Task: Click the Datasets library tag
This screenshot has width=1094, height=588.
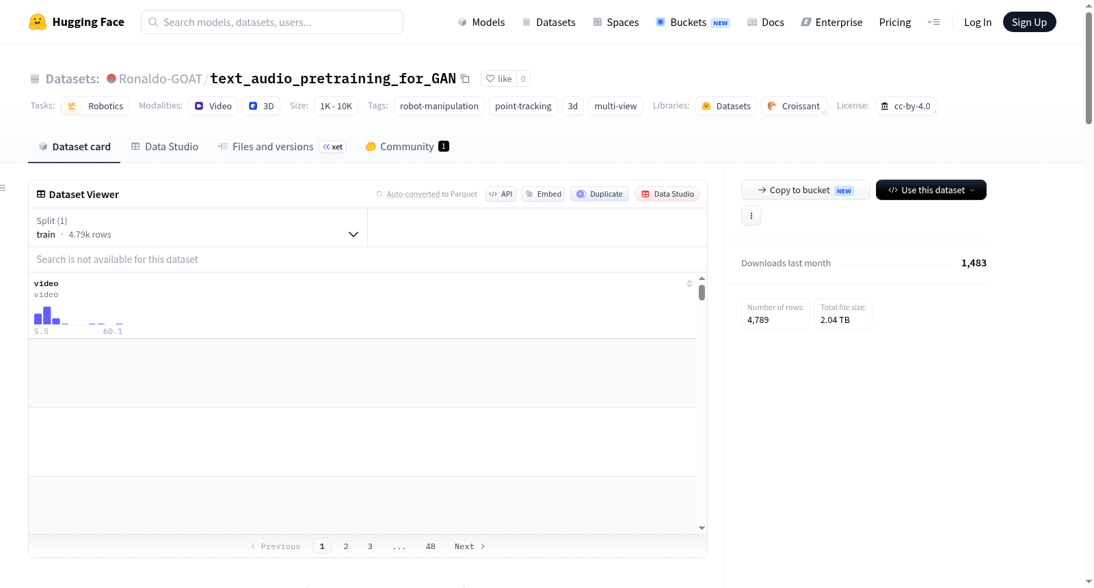Action: (726, 106)
